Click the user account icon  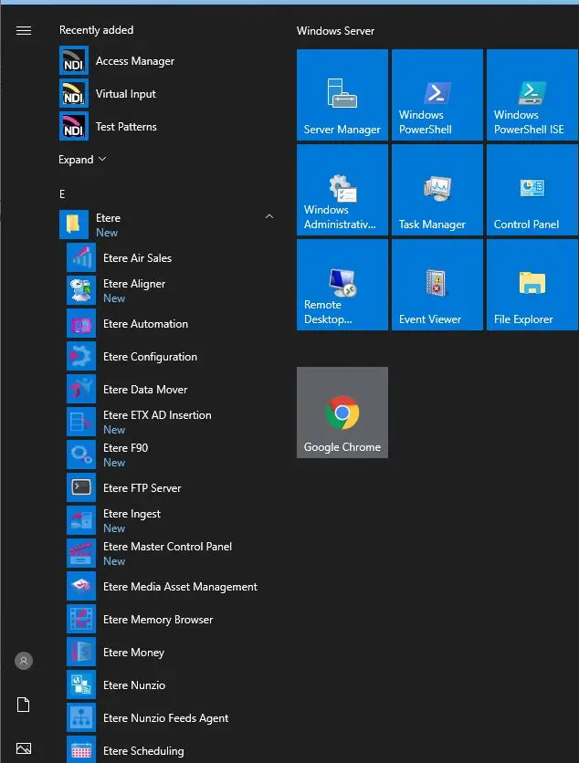click(24, 661)
